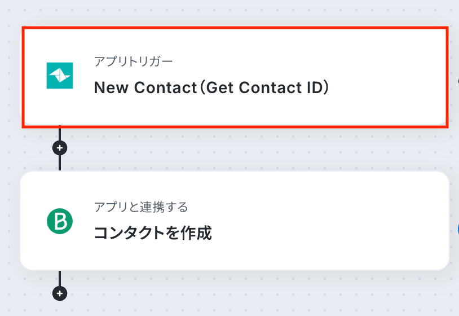
Task: Add step with plus button under trigger card
Action: [x=59, y=148]
